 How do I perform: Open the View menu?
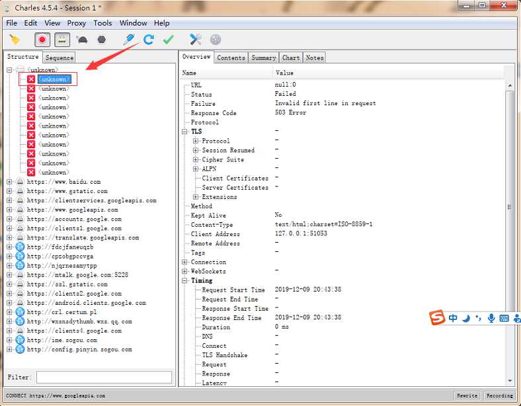click(52, 23)
